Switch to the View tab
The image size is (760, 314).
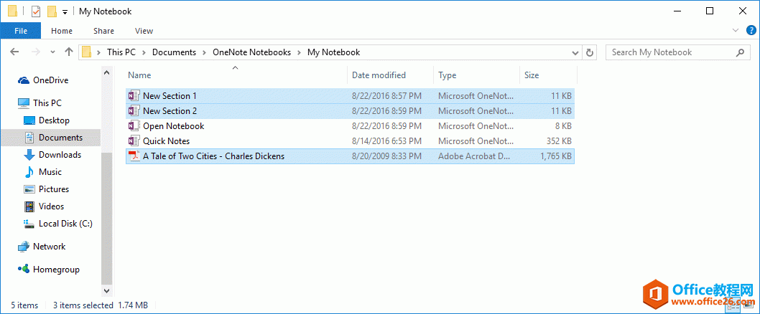pos(144,31)
